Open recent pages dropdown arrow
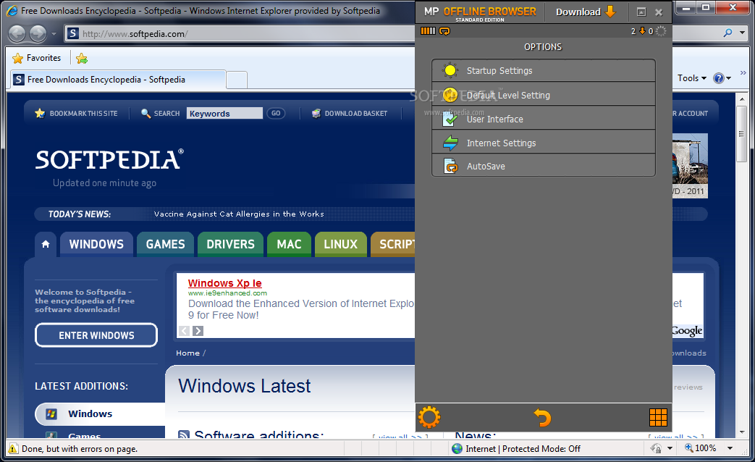The image size is (755, 462). pyautogui.click(x=54, y=34)
